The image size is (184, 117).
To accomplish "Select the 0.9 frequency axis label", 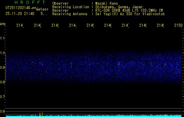I will (3, 68).
